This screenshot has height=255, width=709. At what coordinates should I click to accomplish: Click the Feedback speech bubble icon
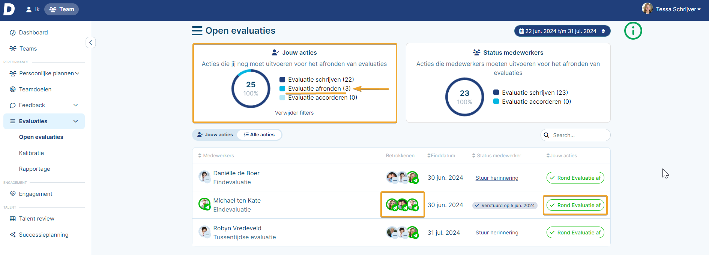click(13, 105)
